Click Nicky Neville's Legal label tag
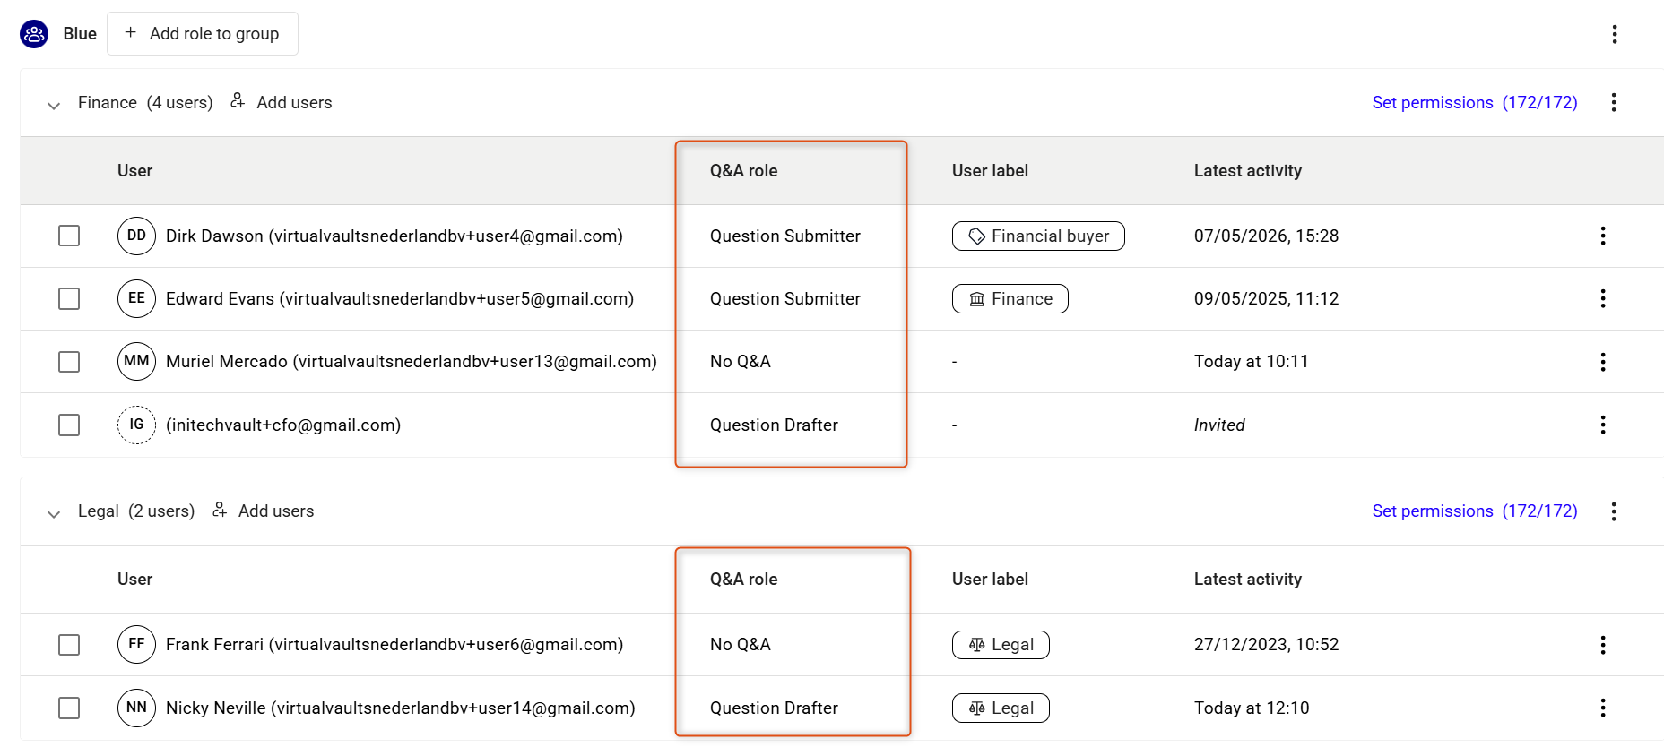This screenshot has height=747, width=1664. pos(1001,708)
